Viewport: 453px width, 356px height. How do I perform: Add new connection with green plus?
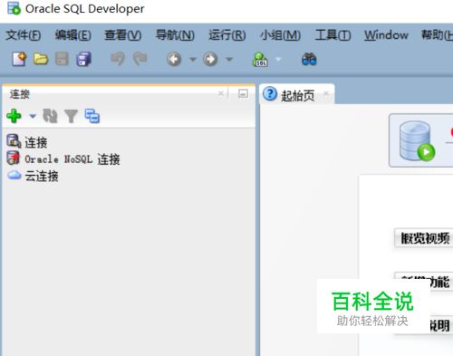coord(14,116)
